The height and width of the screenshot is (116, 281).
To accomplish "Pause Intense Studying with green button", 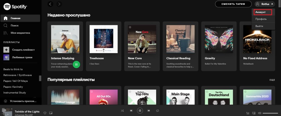I will point(76,64).
